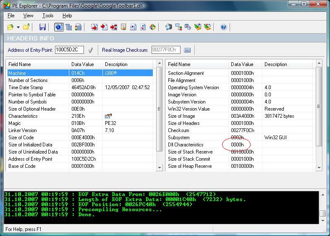Image resolution: width=330 pixels, height=236 pixels.
Task: Click the checkmark beside Address of Entry Point
Action: pyautogui.click(x=91, y=50)
